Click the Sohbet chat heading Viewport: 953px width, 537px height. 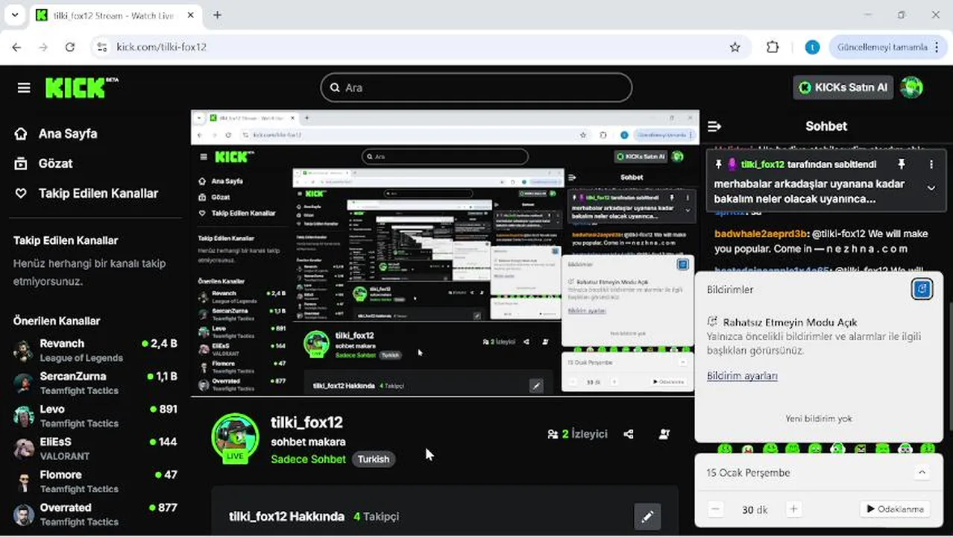826,126
